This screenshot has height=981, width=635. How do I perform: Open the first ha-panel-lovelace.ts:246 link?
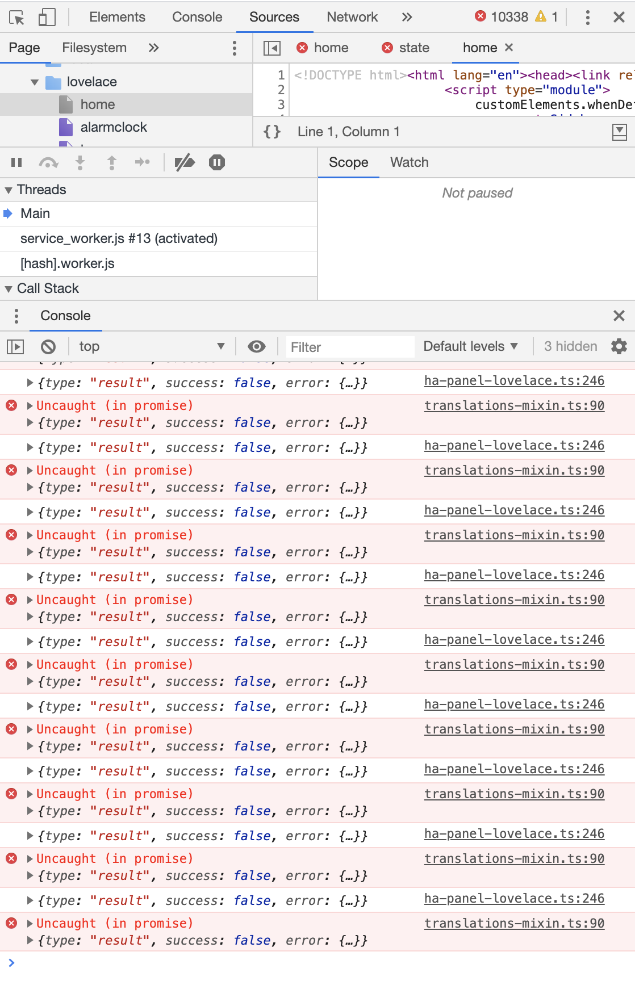514,381
